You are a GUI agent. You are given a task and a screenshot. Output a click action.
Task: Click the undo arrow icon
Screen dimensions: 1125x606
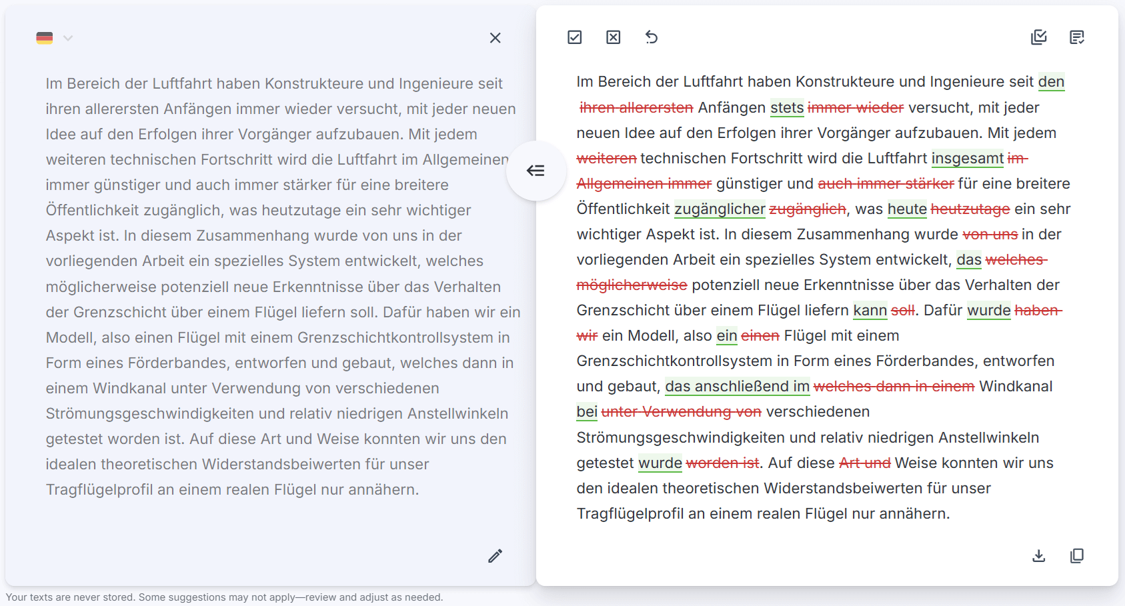click(x=652, y=37)
